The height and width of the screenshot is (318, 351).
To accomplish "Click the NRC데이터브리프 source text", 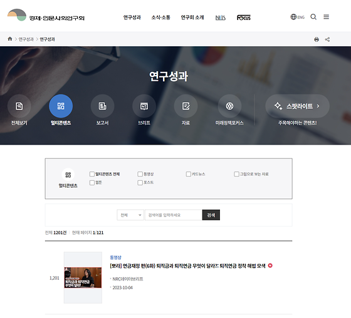I will coord(128,279).
